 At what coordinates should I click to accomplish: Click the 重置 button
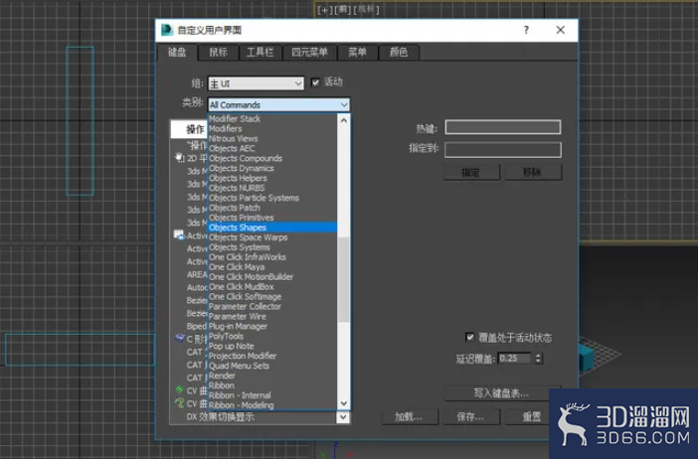click(532, 416)
